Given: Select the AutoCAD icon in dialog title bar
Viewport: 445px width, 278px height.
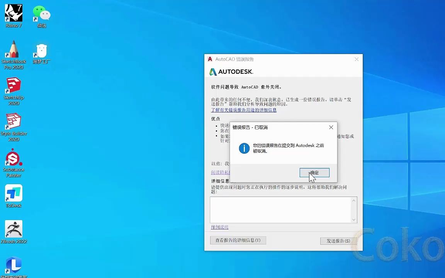Looking at the screenshot, I should coord(210,59).
